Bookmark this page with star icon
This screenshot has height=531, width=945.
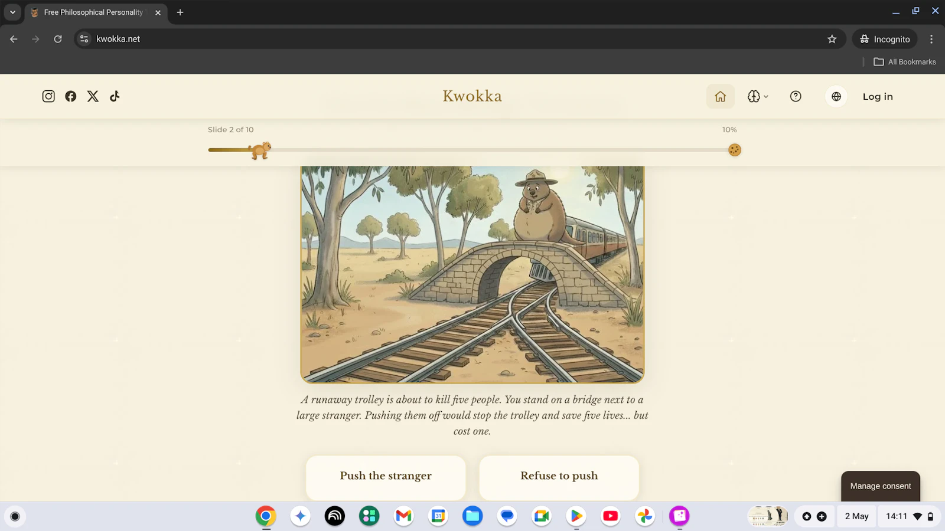pos(832,39)
